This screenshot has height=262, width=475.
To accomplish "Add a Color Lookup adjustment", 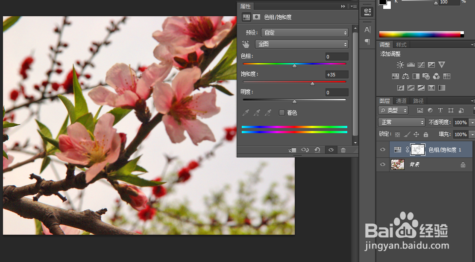I will click(x=447, y=76).
